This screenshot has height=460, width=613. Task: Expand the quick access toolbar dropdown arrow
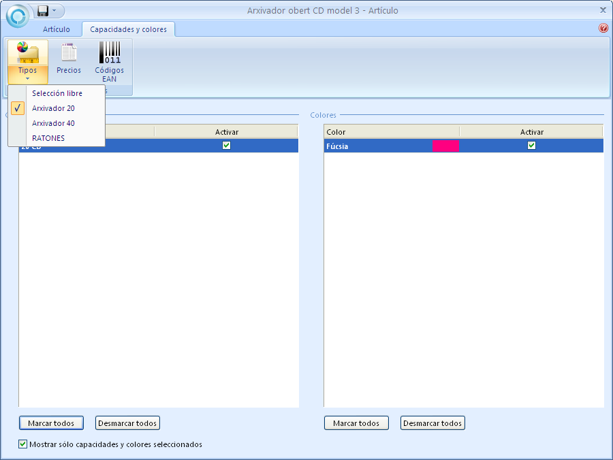54,11
